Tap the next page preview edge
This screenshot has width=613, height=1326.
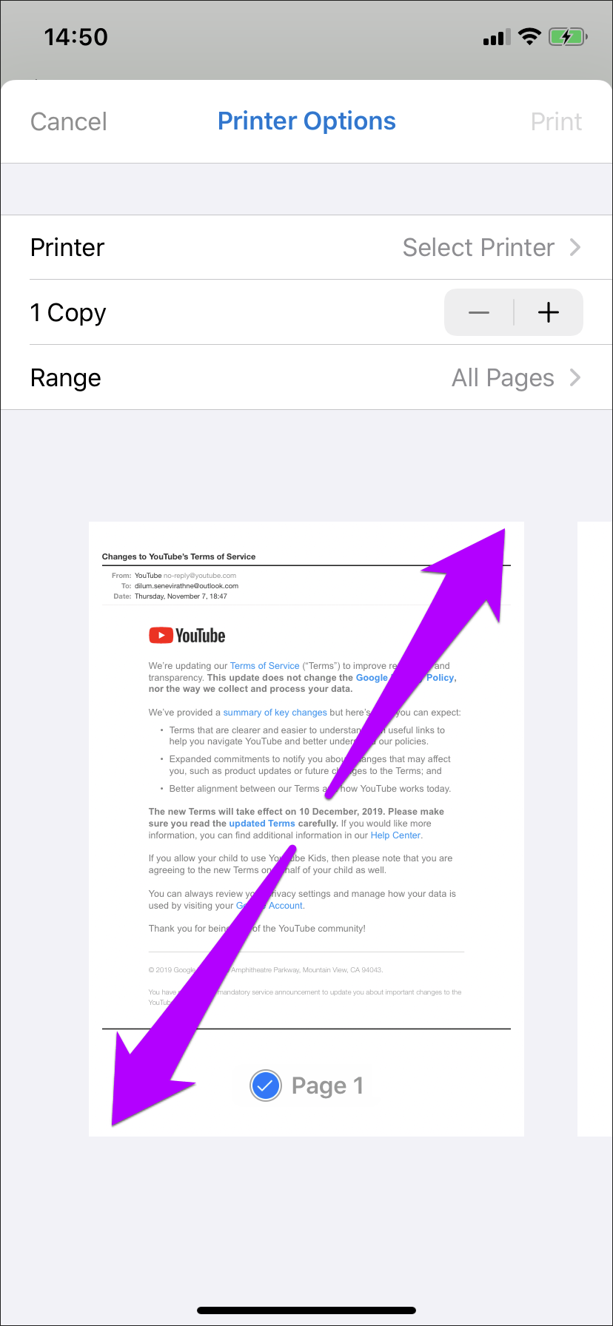[595, 829]
